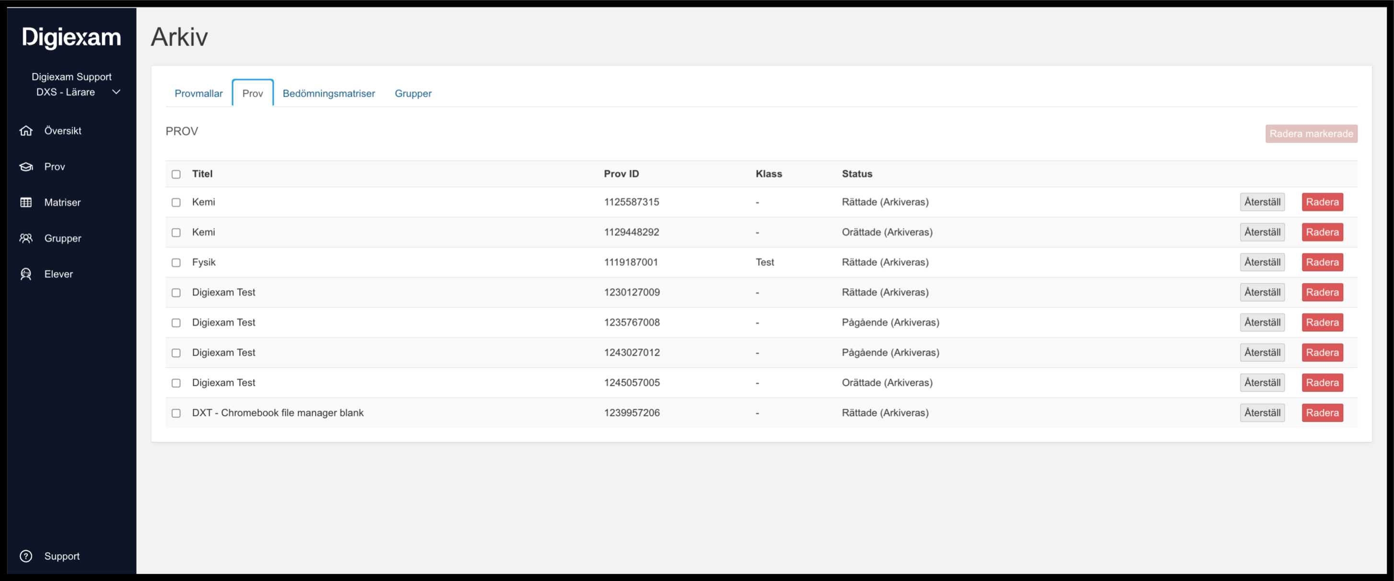Click the Support question mark icon
The image size is (1394, 581).
point(26,556)
